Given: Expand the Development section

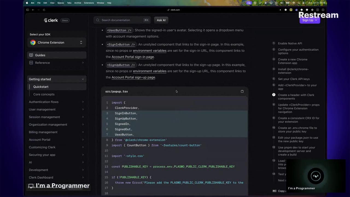Looking at the screenshot, I should coord(57,170).
